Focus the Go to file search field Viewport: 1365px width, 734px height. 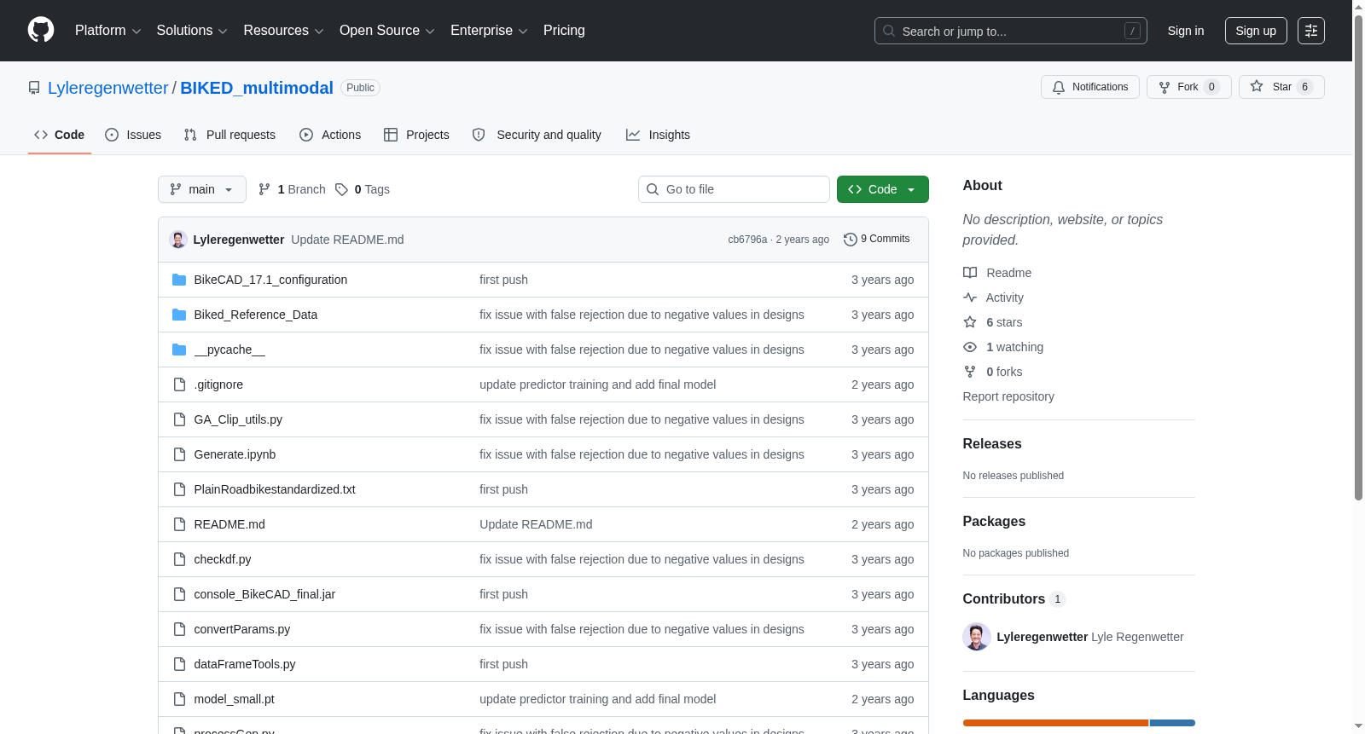(734, 189)
